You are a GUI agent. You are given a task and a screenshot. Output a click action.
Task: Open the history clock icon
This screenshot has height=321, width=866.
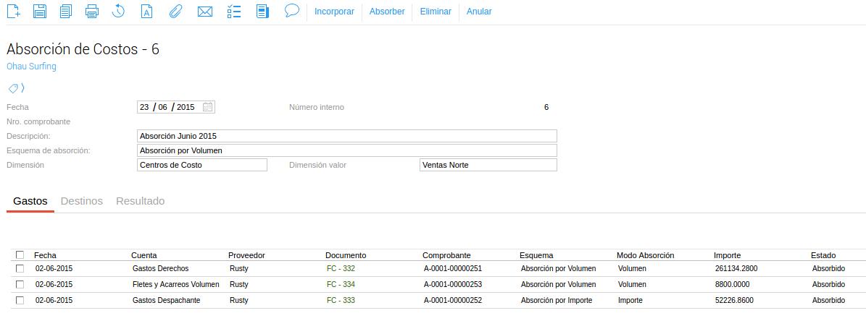click(119, 11)
